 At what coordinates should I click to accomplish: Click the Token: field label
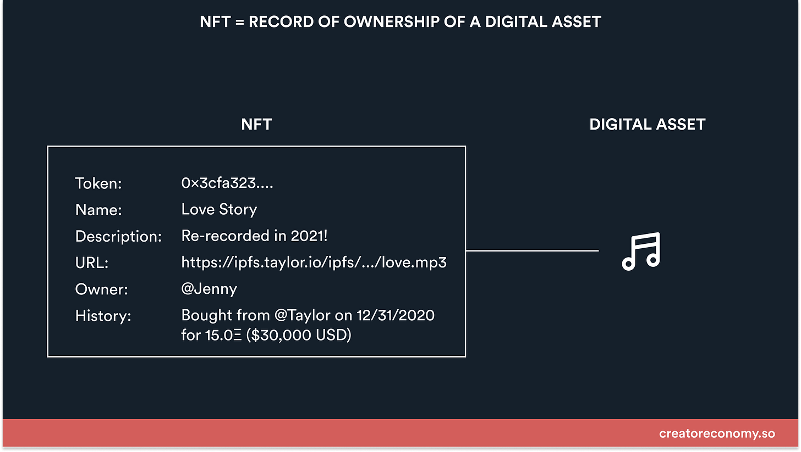(x=98, y=183)
